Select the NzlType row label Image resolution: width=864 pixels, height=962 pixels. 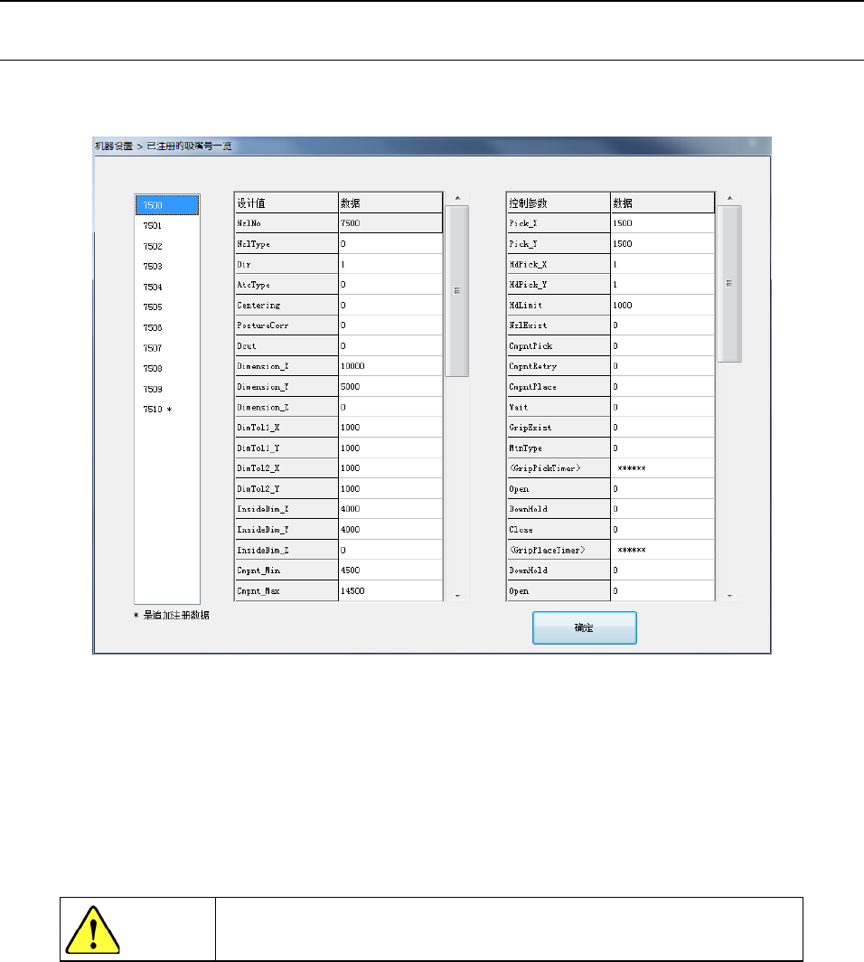pyautogui.click(x=286, y=243)
